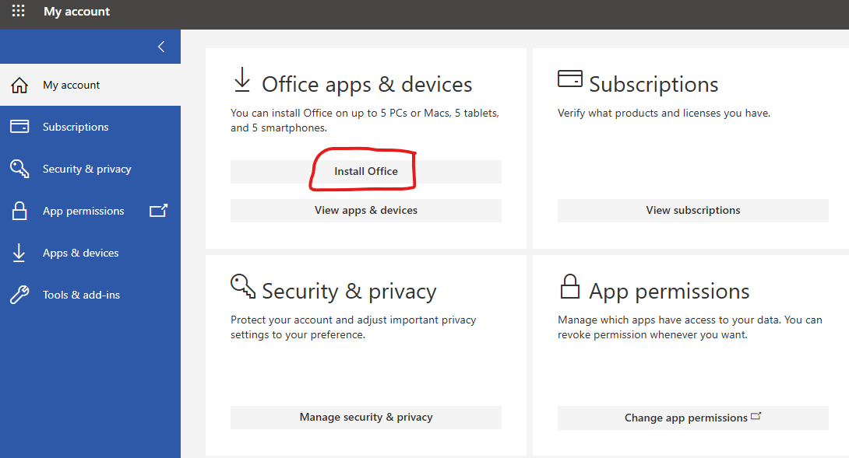Select My account in the sidebar

90,85
